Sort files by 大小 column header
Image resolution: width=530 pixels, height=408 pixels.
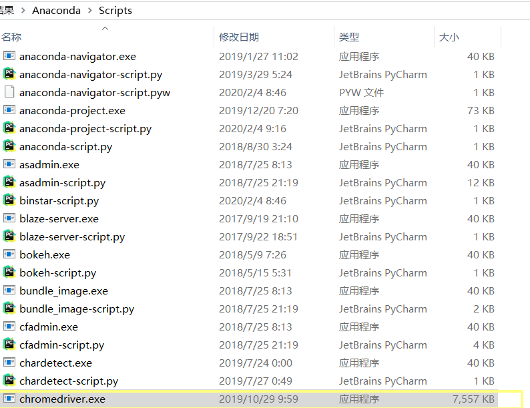pos(449,37)
